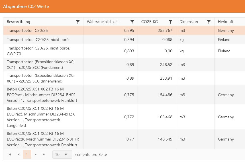245x163 pixels.
Task: Select the Transportbeton C20/25 row
Action: click(x=43, y=30)
